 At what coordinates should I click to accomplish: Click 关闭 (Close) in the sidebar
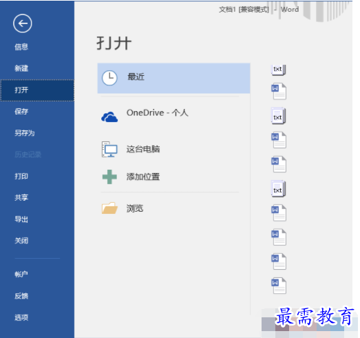click(x=21, y=241)
